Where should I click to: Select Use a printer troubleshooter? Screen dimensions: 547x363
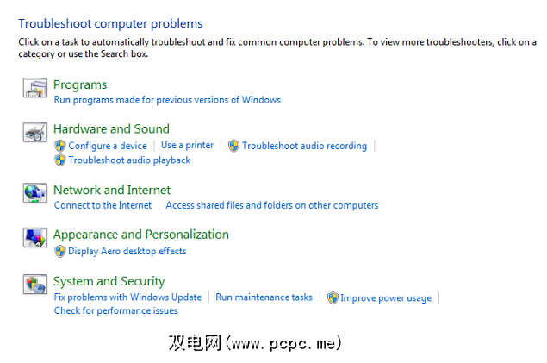coord(187,146)
